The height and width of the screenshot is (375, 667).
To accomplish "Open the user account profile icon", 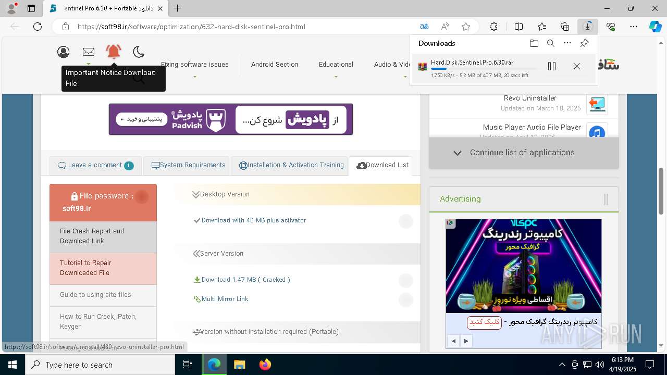I will pyautogui.click(x=64, y=52).
